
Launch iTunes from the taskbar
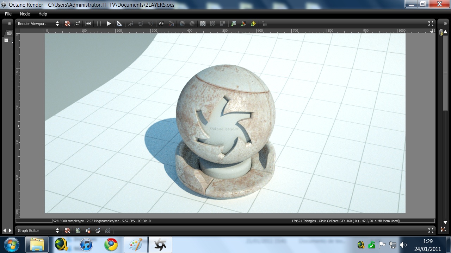[x=86, y=245]
